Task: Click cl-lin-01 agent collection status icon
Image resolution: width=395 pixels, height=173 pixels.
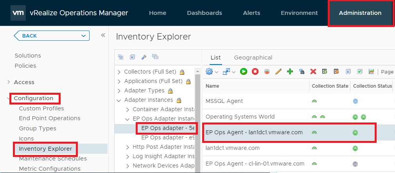Action: (x=355, y=164)
